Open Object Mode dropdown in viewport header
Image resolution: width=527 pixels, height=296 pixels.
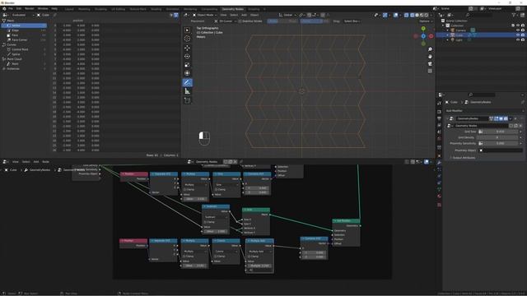point(206,15)
